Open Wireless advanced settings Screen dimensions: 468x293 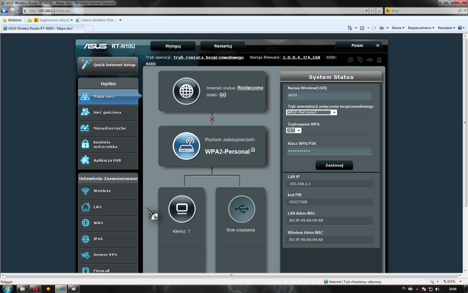click(x=108, y=191)
